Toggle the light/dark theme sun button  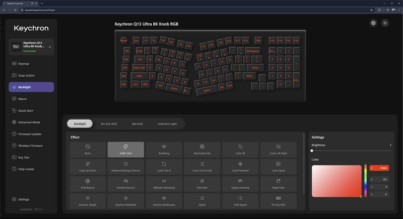coord(385,23)
